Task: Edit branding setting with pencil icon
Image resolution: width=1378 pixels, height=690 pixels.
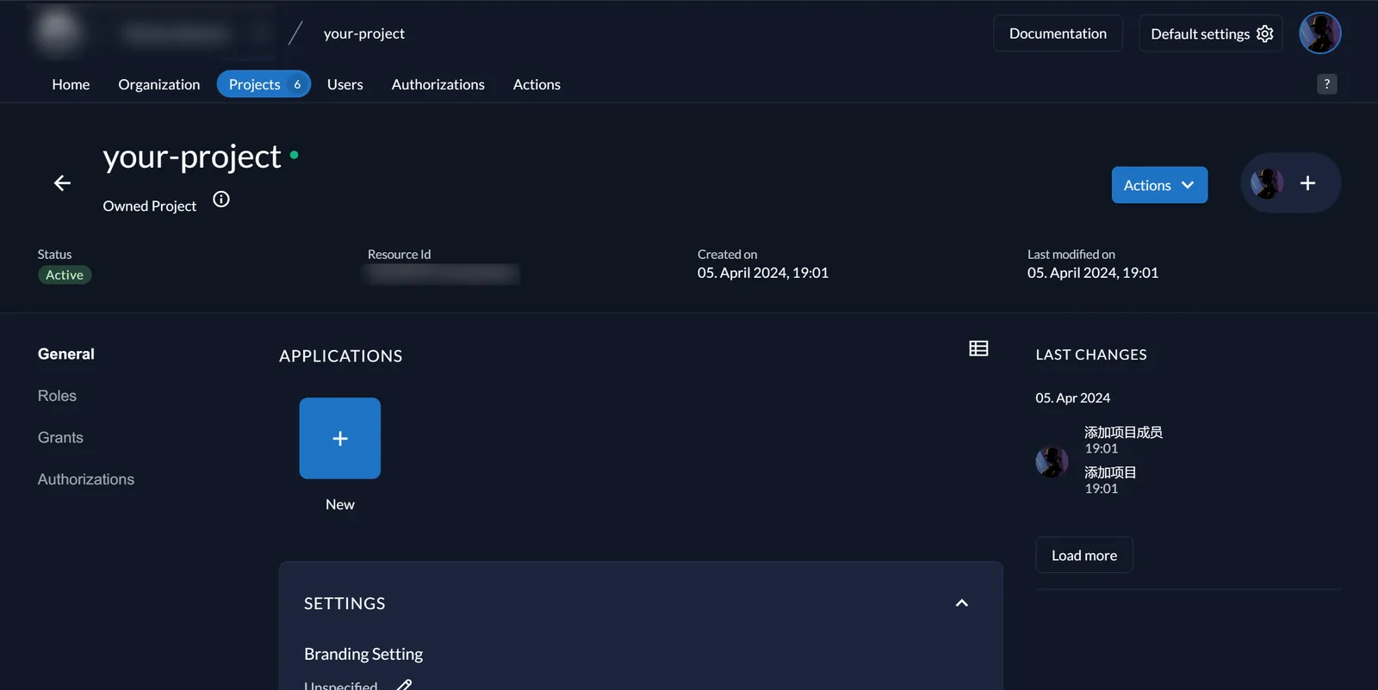Action: coord(404,684)
